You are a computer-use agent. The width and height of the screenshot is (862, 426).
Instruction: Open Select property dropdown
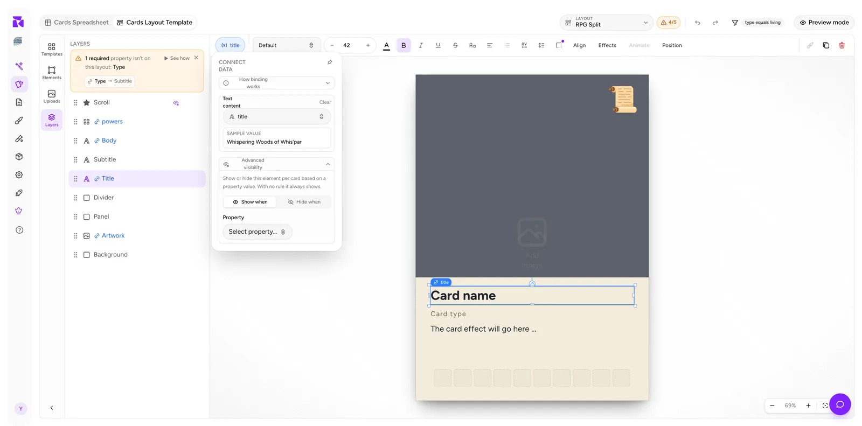tap(258, 232)
